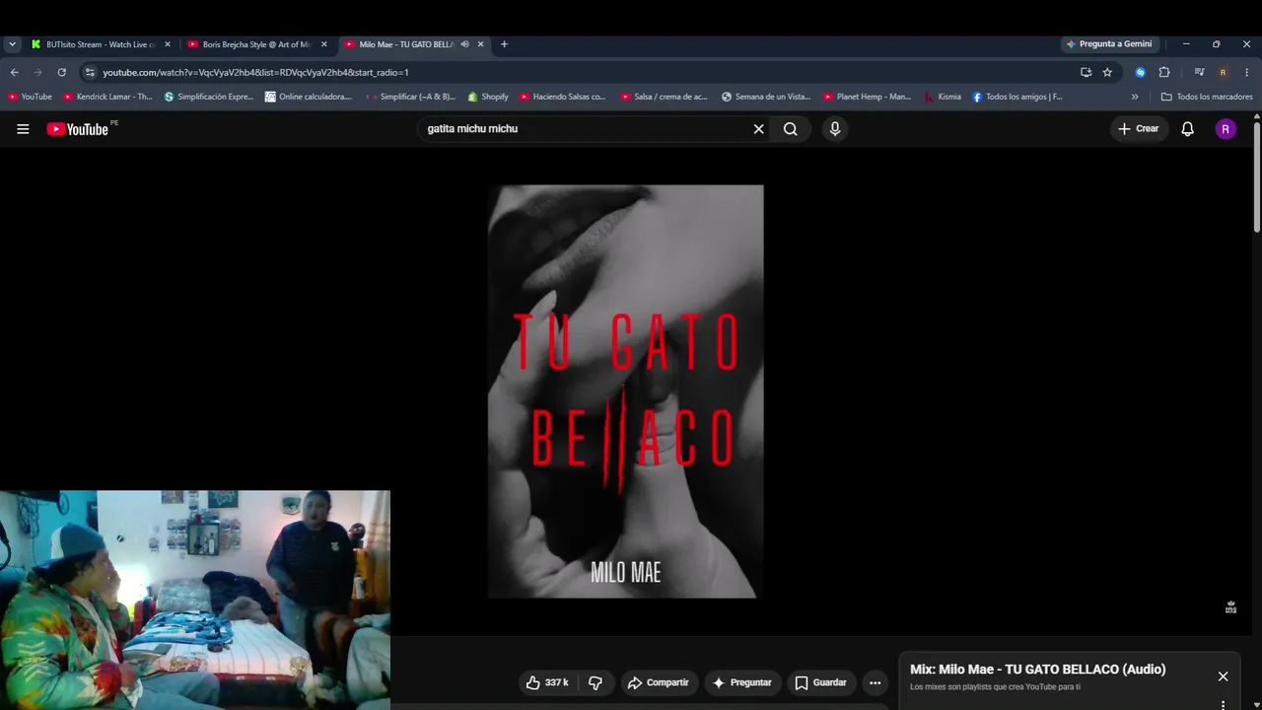Reload the current page
This screenshot has width=1262, height=710.
[x=61, y=72]
